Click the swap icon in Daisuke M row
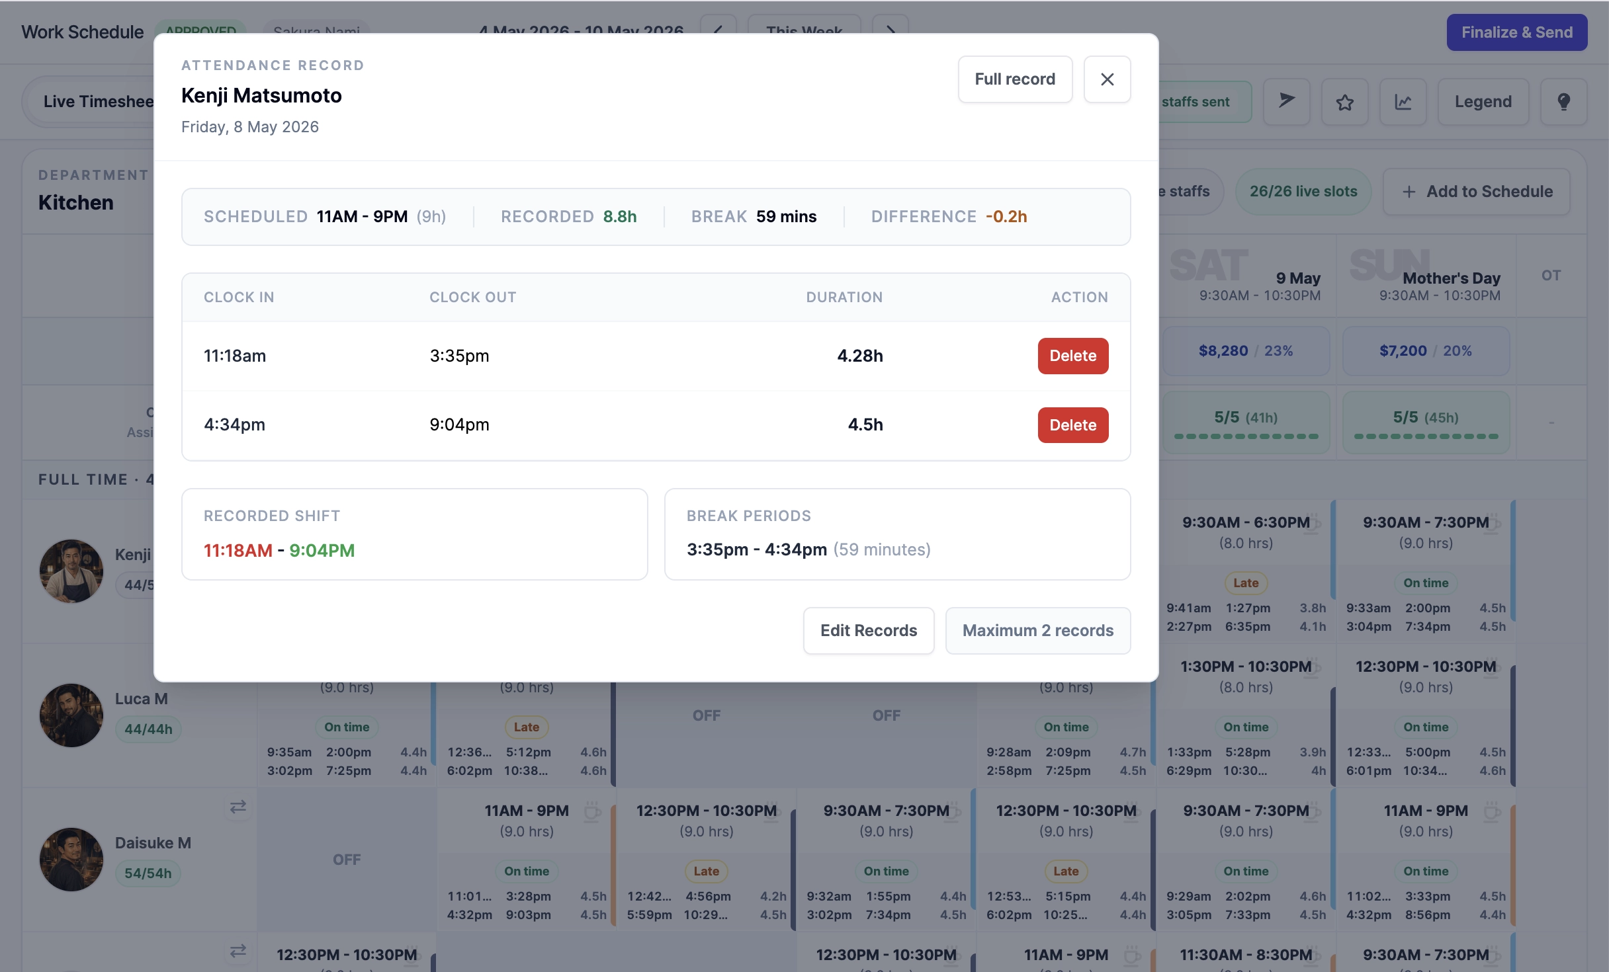The width and height of the screenshot is (1609, 972). [x=238, y=807]
